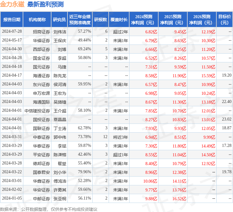The width and height of the screenshot is (233, 212).
Task: Click target price 17.28
Action: (x=227, y=145)
